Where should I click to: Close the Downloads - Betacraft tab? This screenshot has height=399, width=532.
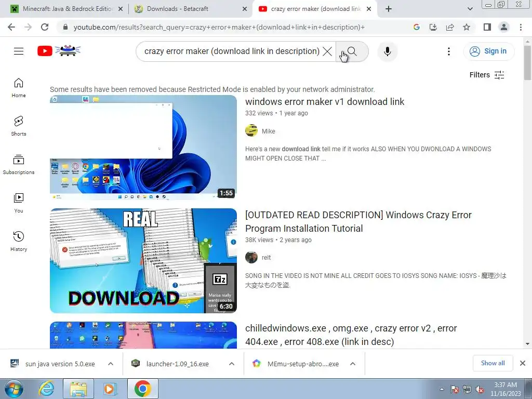click(245, 9)
